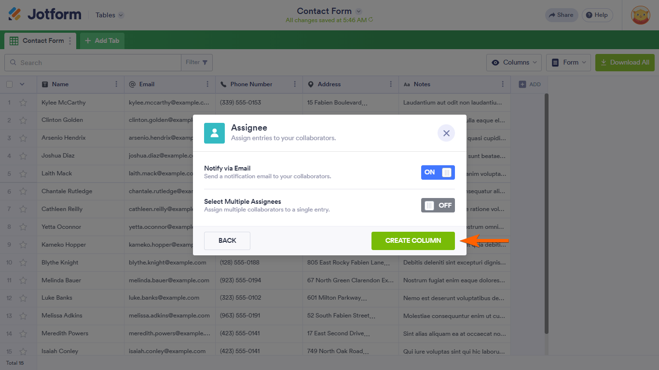Click the ADD column plus icon

[522, 84]
